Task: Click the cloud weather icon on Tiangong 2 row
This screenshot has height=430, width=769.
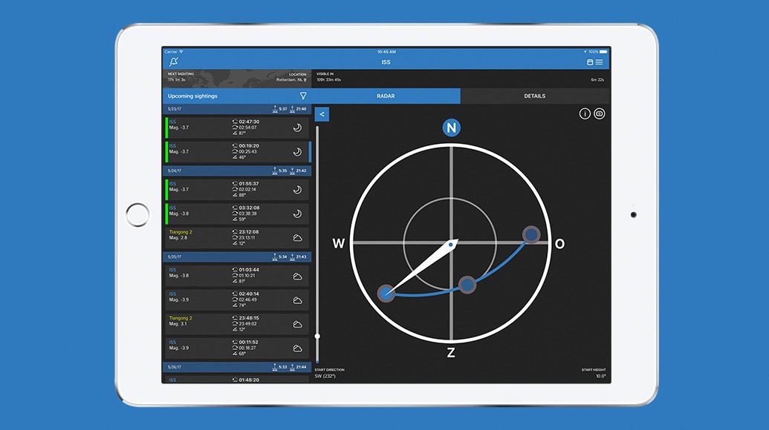Action: 298,238
